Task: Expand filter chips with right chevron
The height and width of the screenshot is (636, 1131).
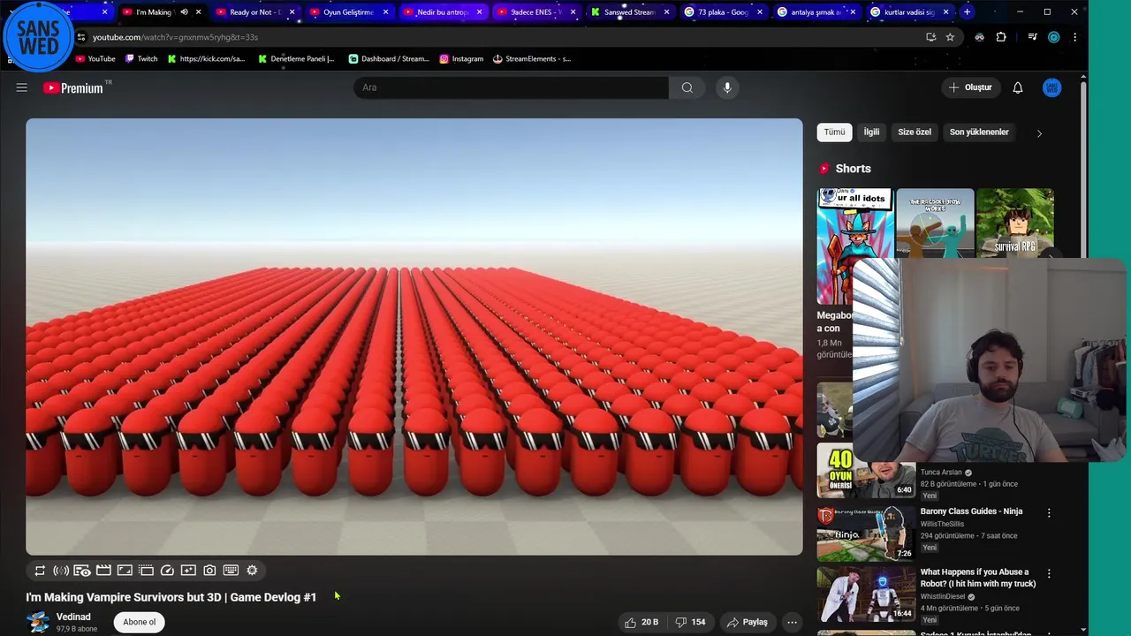Action: click(x=1039, y=133)
